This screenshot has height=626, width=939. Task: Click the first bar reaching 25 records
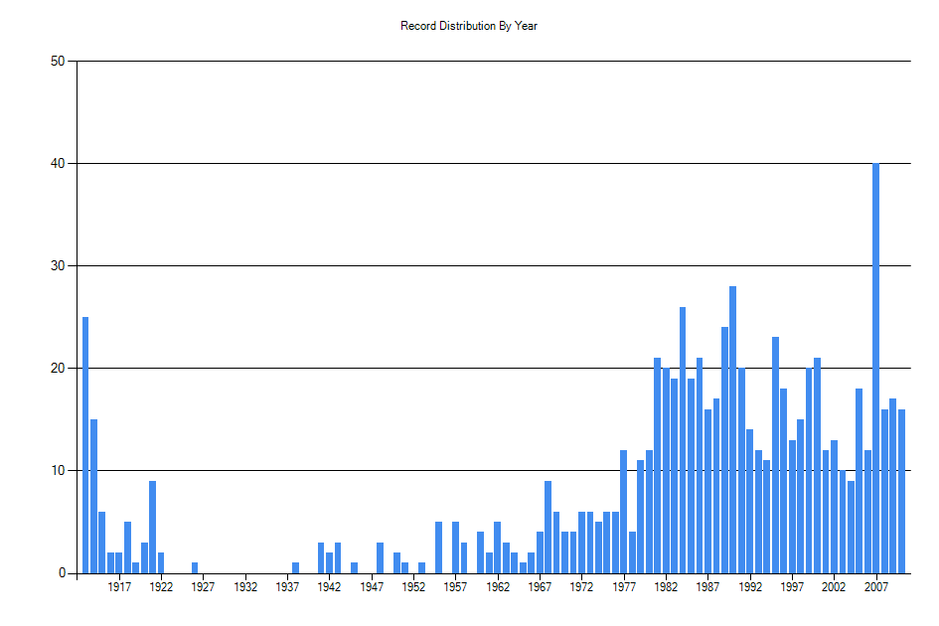[x=85, y=447]
